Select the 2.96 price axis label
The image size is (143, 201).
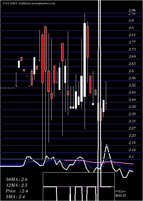132,10
